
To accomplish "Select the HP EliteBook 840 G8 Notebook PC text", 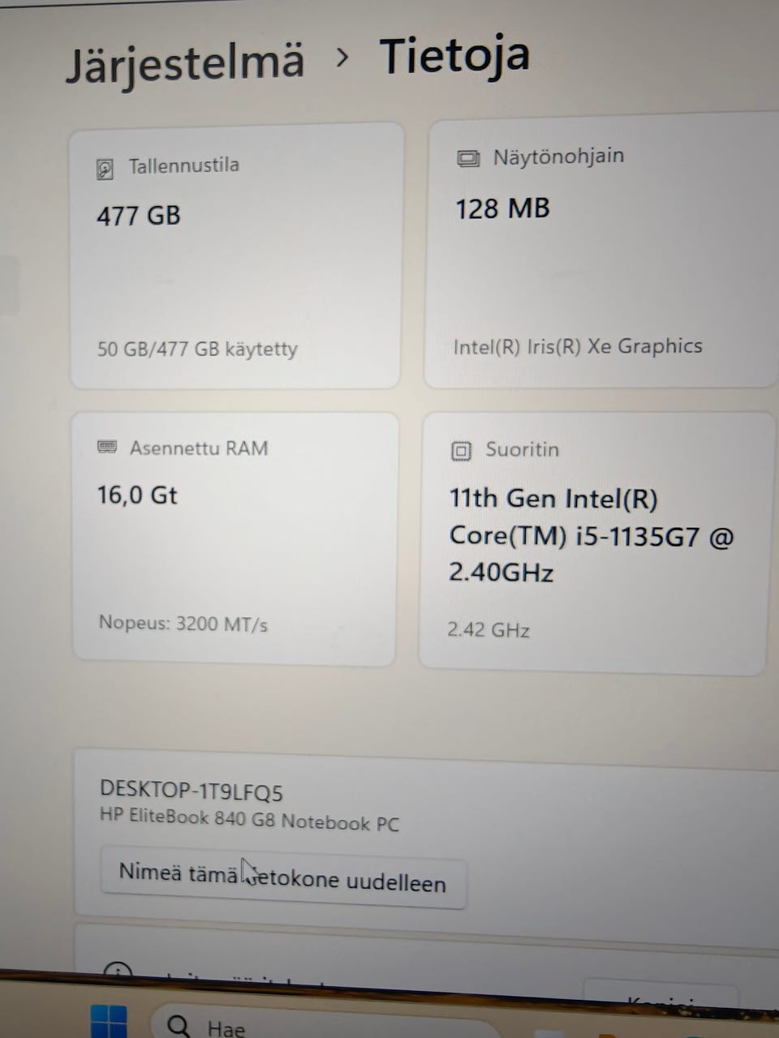I will click(x=250, y=820).
